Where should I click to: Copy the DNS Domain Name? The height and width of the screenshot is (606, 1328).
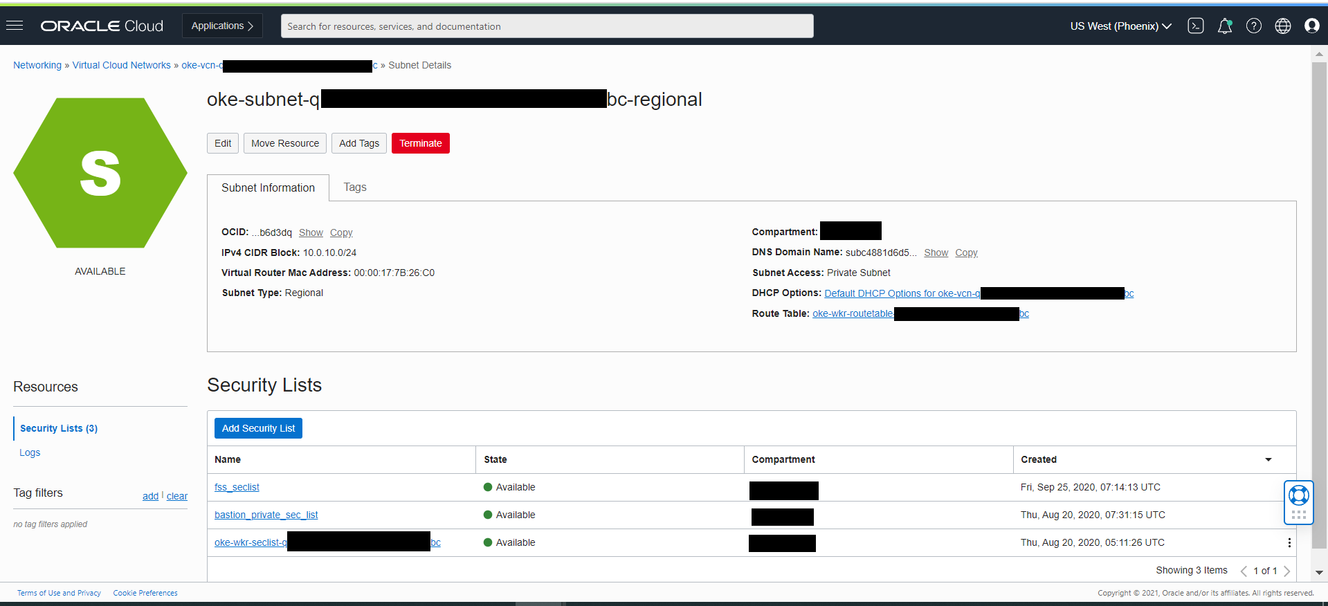[966, 252]
